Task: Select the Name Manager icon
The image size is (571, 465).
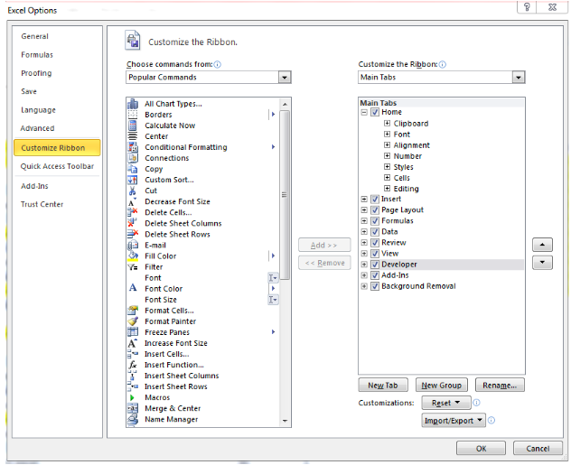Action: point(133,419)
